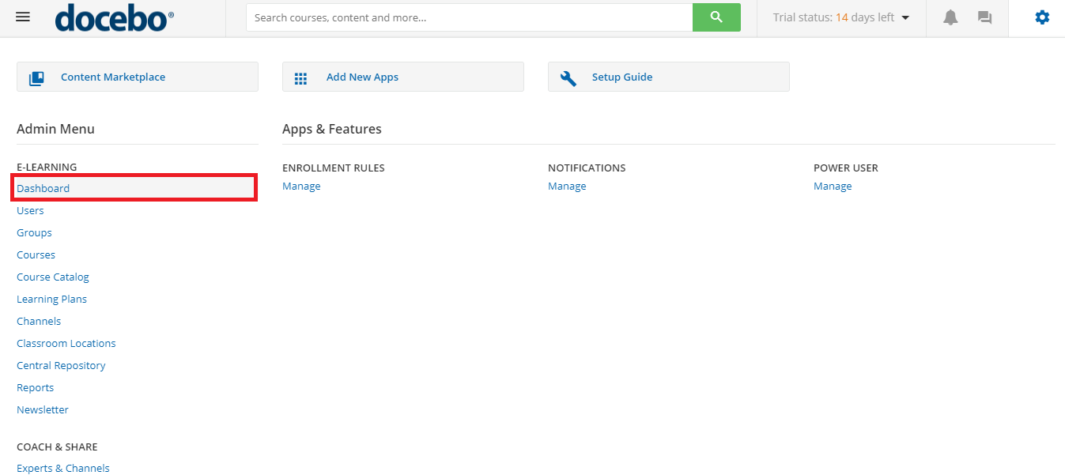This screenshot has width=1065, height=475.
Task: Open Add New Apps button
Action: pyautogui.click(x=403, y=77)
